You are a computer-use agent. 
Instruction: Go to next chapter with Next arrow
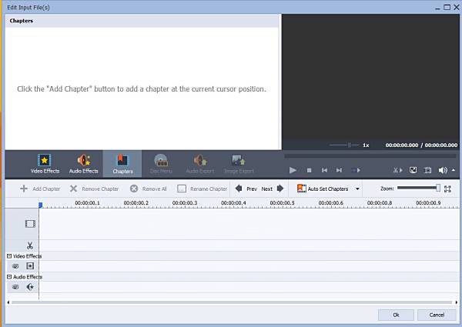click(x=273, y=189)
